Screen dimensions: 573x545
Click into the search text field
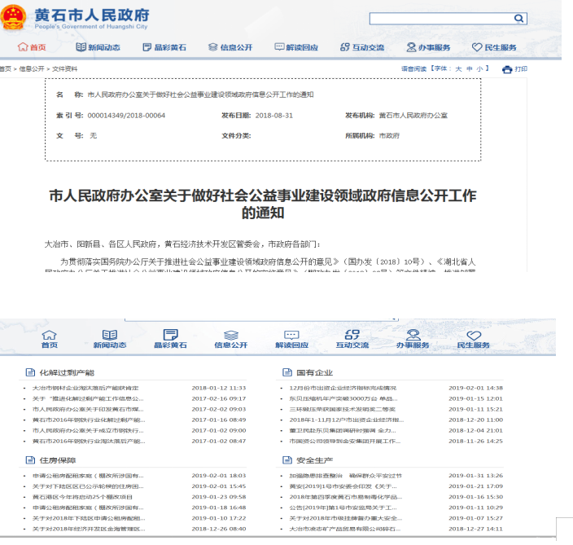click(440, 18)
